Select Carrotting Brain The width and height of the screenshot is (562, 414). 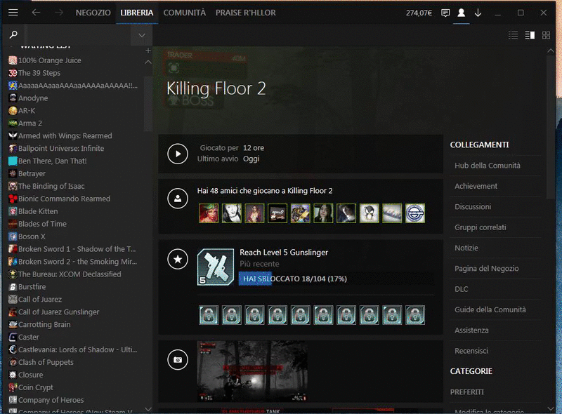(44, 324)
